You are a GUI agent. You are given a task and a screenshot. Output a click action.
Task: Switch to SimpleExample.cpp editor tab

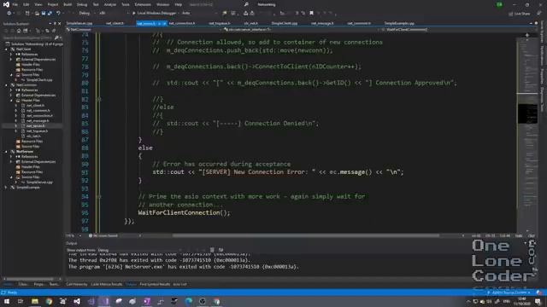pyautogui.click(x=399, y=23)
